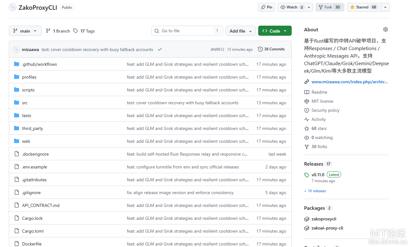This screenshot has height=247, width=410.
Task: Open the About settings gear icon
Action: (x=386, y=29)
